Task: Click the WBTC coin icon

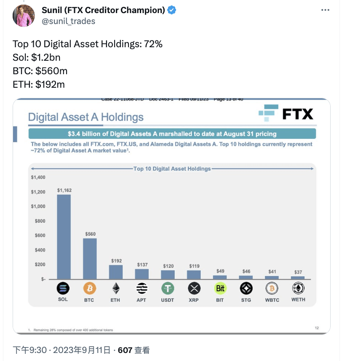Action: (x=272, y=289)
